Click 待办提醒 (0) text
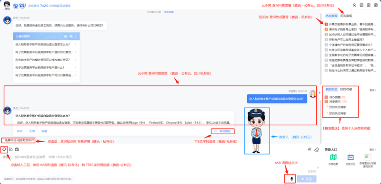The width and height of the screenshot is (381, 184). tap(337, 97)
